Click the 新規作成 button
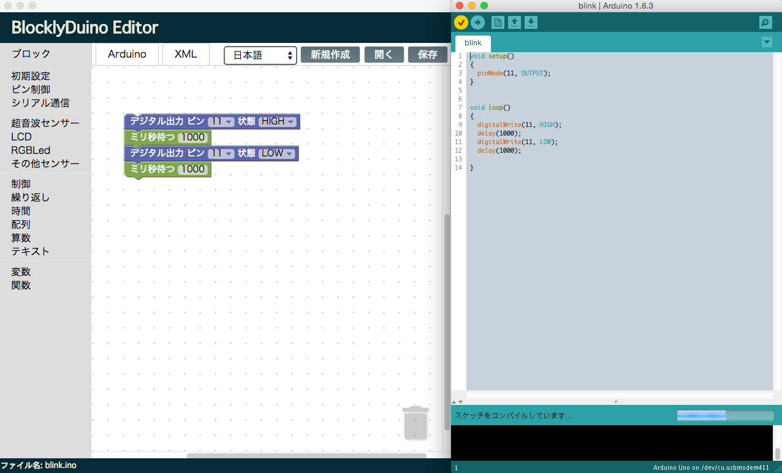Screen dimensions: 782x473 pos(330,55)
